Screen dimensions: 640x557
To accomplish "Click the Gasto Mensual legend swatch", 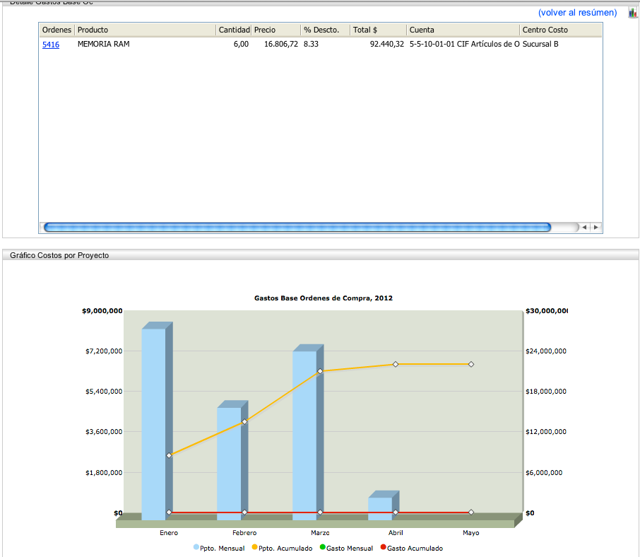I will click(x=322, y=547).
